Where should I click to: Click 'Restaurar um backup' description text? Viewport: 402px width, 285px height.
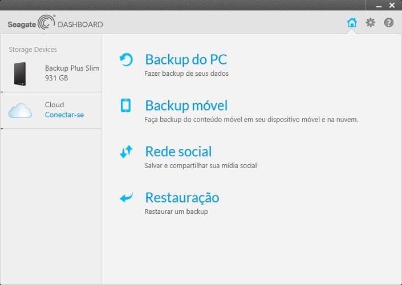[x=176, y=211]
